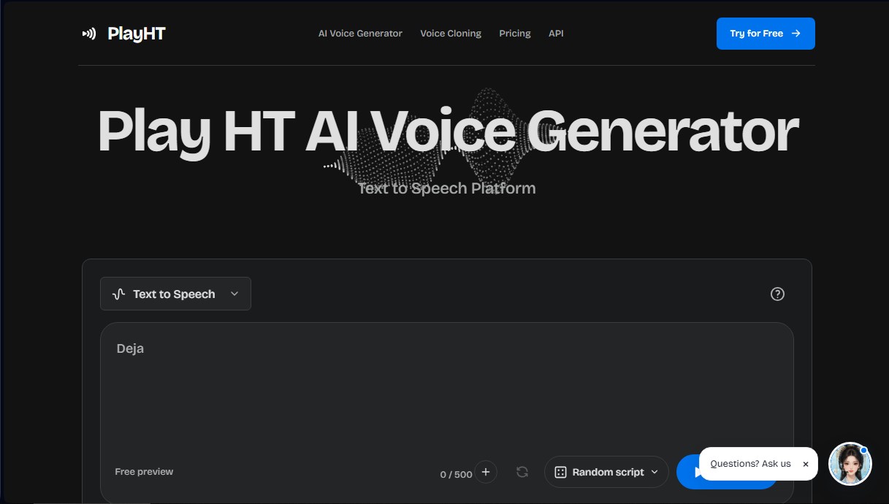This screenshot has width=889, height=504.
Task: Expand the Text to Speech dropdown
Action: (175, 294)
